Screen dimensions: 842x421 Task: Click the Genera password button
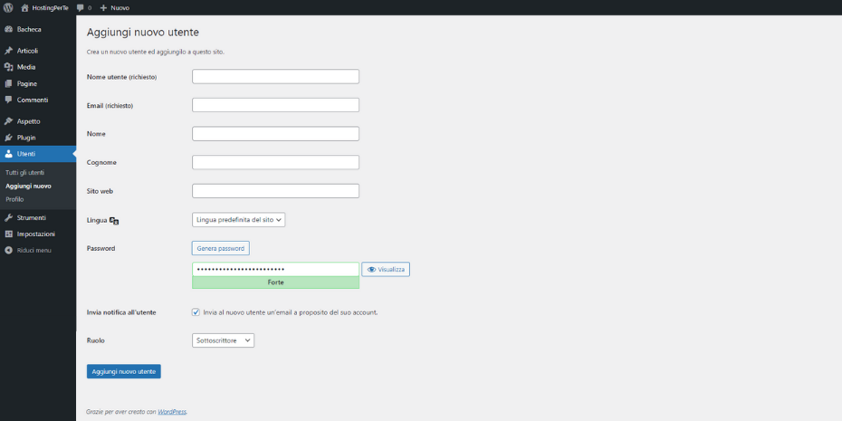pyautogui.click(x=220, y=248)
